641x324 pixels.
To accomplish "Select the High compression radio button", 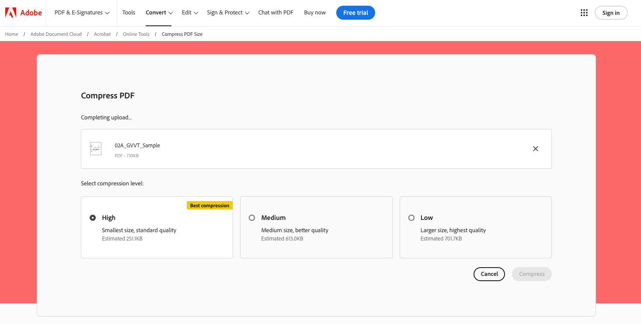I will (x=93, y=218).
